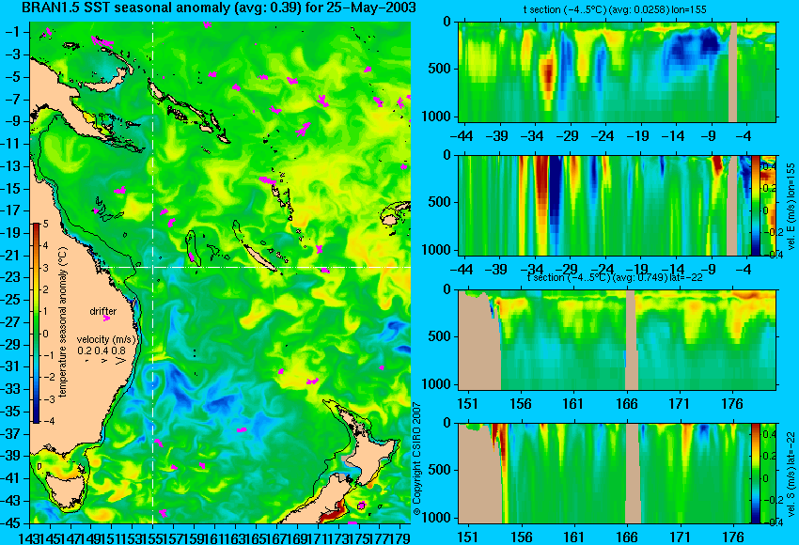Click the "0.2 0.4 0.8" velocity scale values

pos(102,350)
